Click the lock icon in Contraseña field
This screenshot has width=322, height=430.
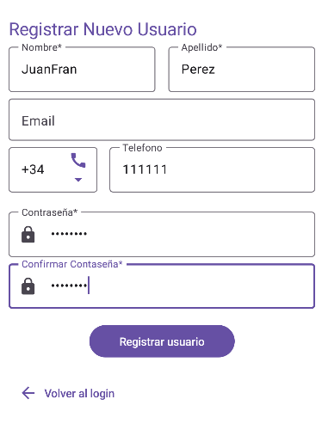tap(28, 235)
